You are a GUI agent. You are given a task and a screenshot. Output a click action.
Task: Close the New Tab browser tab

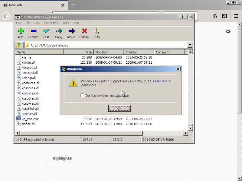63,5
